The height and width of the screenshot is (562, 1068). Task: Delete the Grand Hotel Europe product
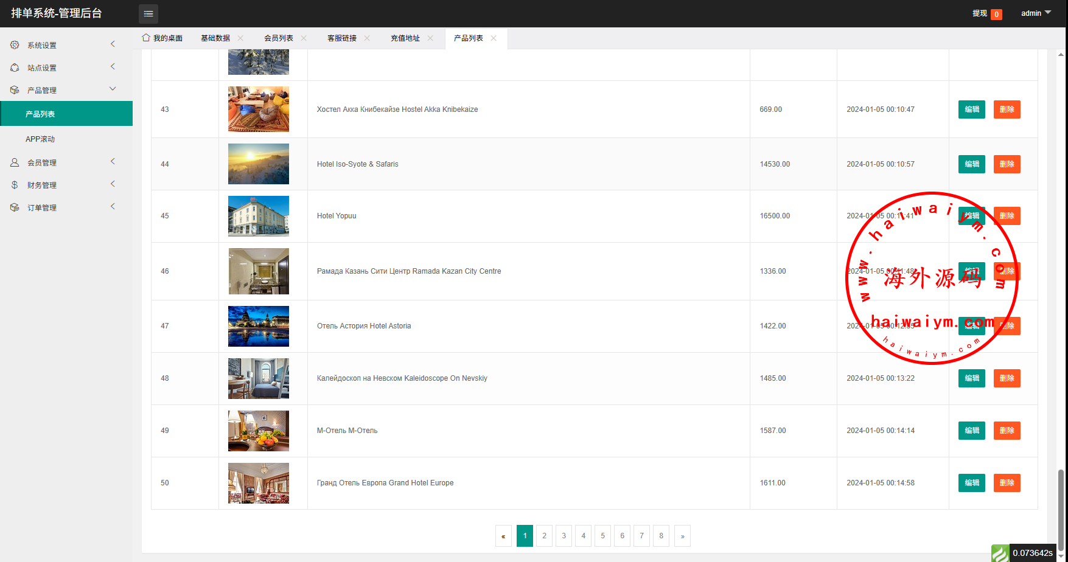(x=1007, y=483)
